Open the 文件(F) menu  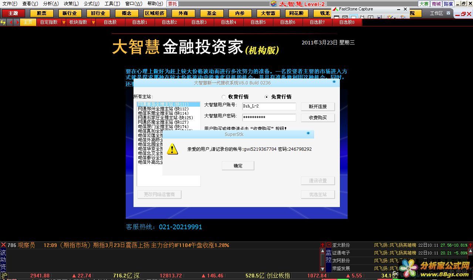tap(10, 4)
